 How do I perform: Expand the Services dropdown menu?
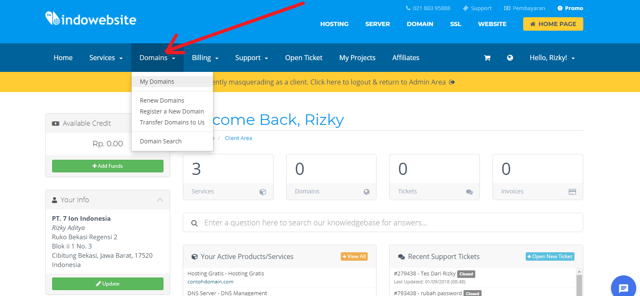[x=106, y=58]
